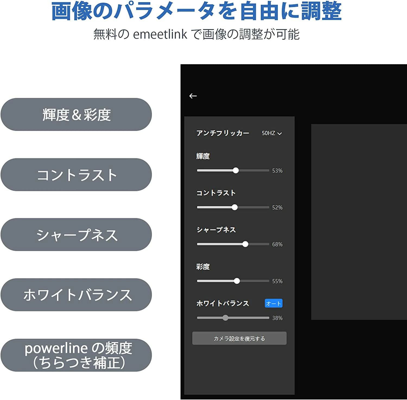Select the gray シャープネス pill

coord(76,235)
